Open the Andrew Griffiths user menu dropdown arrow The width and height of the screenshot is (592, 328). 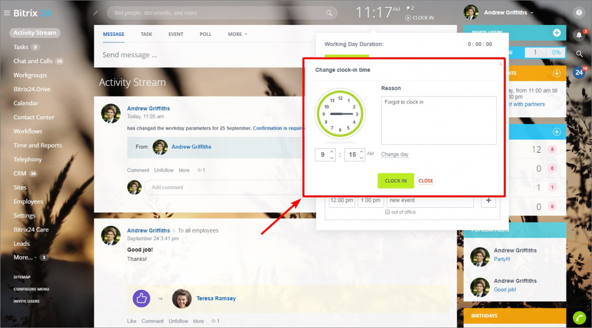(x=532, y=13)
